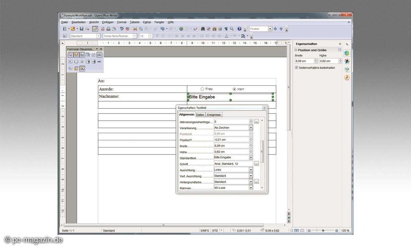The width and height of the screenshot is (411, 247).
Task: Click zoom percentage 120 % in status bar
Action: point(345,231)
